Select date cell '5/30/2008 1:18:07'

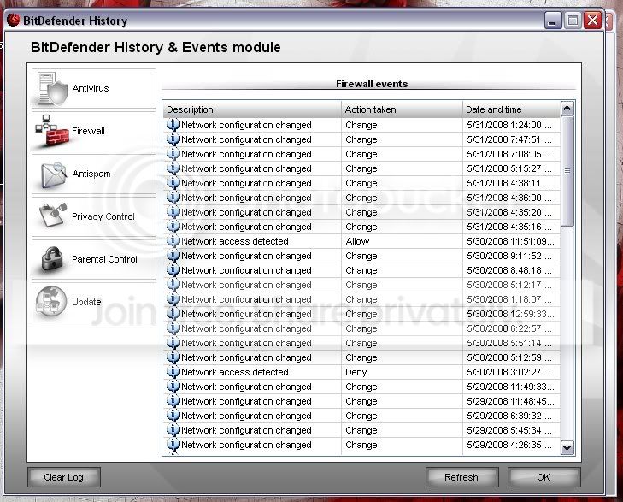tap(509, 299)
